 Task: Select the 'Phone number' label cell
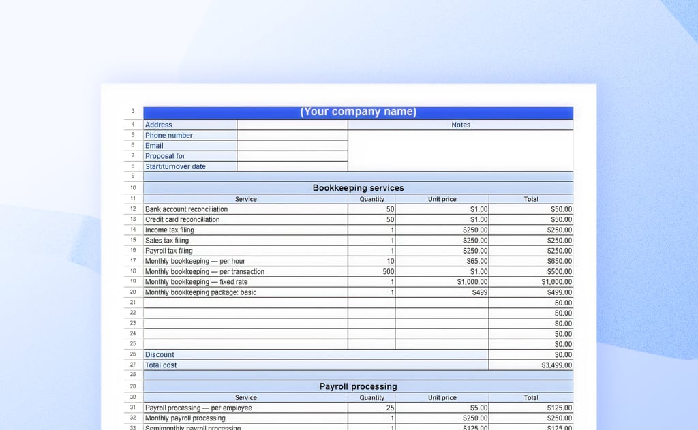click(190, 136)
